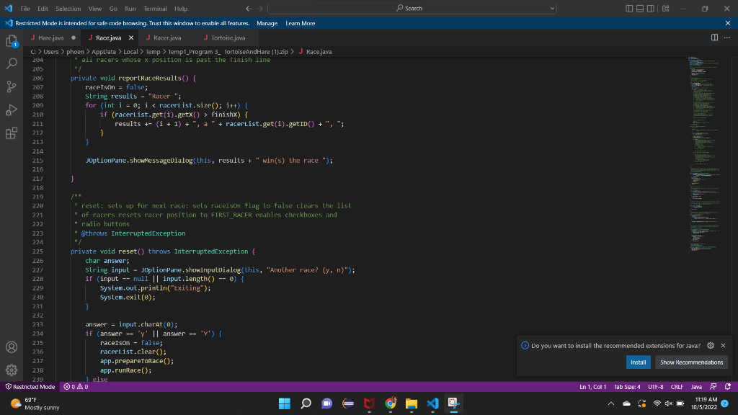This screenshot has width=738, height=415.
Task: Click Install in the Java extensions notification
Action: 638,362
